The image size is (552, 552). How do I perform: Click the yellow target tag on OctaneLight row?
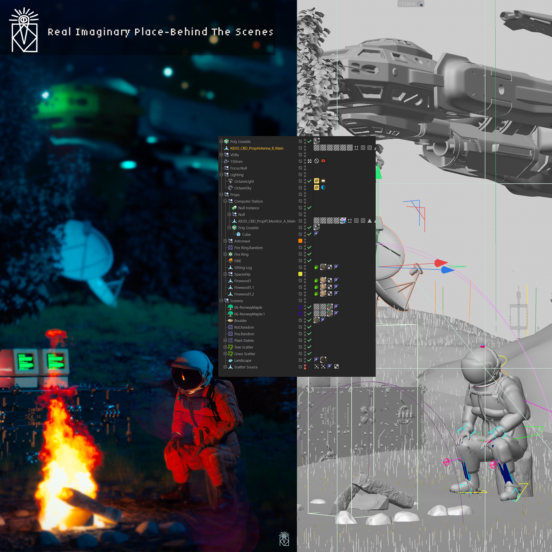(x=317, y=181)
